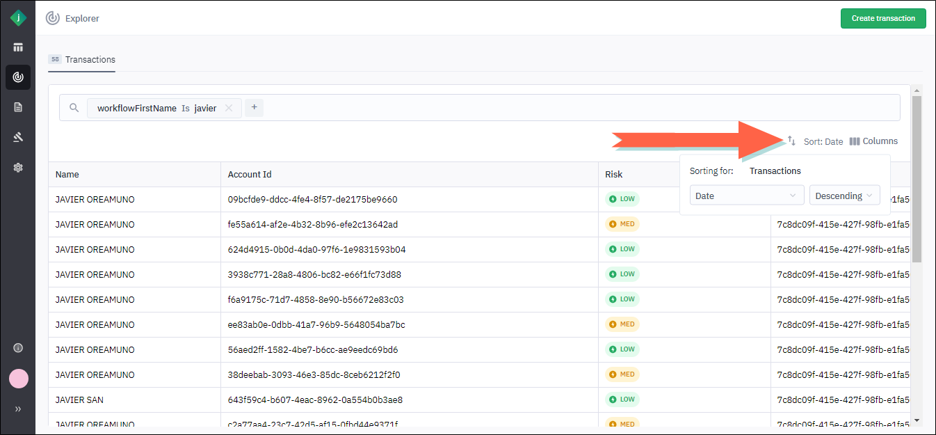Click the gavel icon in the sidebar
This screenshot has height=435, width=936.
[18, 137]
